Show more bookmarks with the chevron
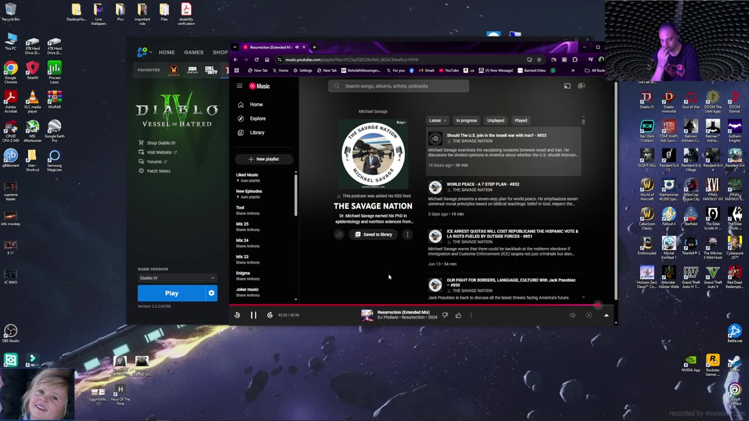This screenshot has height=421, width=749. pos(573,71)
